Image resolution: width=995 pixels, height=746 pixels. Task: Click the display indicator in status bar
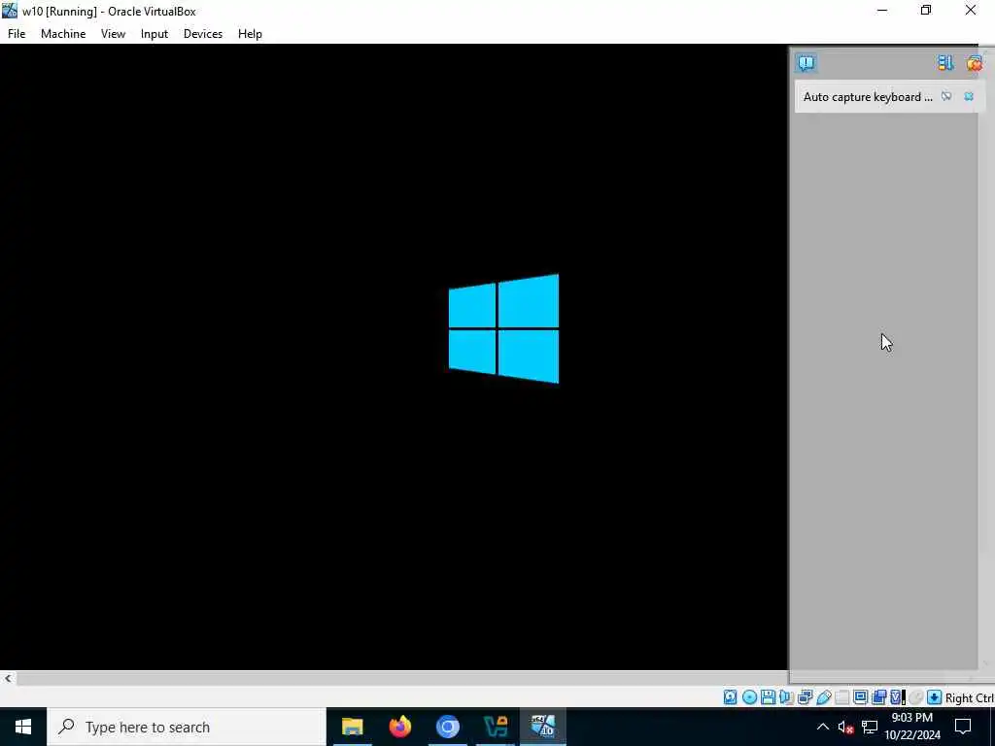pos(861,697)
